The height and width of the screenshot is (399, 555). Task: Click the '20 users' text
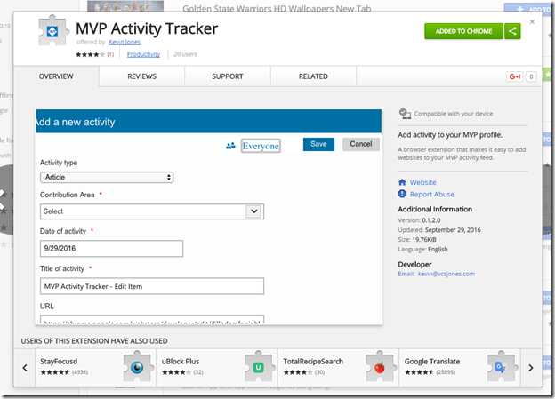point(185,54)
